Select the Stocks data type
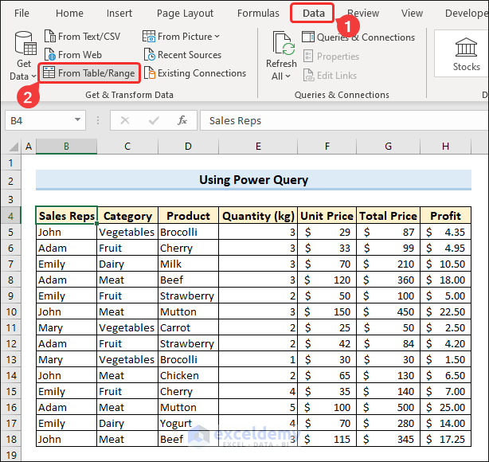Screen dimensions: 489x462 tap(466, 52)
